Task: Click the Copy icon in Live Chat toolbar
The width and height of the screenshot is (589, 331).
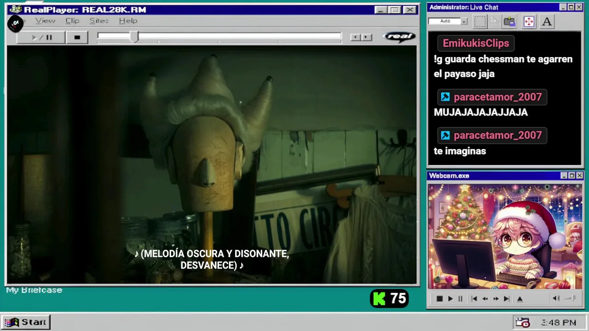Action: [495, 21]
